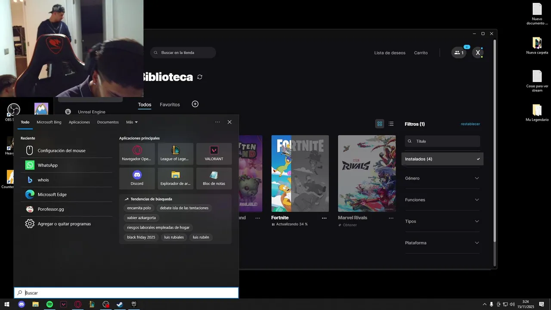Open Bloc de notas tile
551x310 pixels.
point(214,178)
